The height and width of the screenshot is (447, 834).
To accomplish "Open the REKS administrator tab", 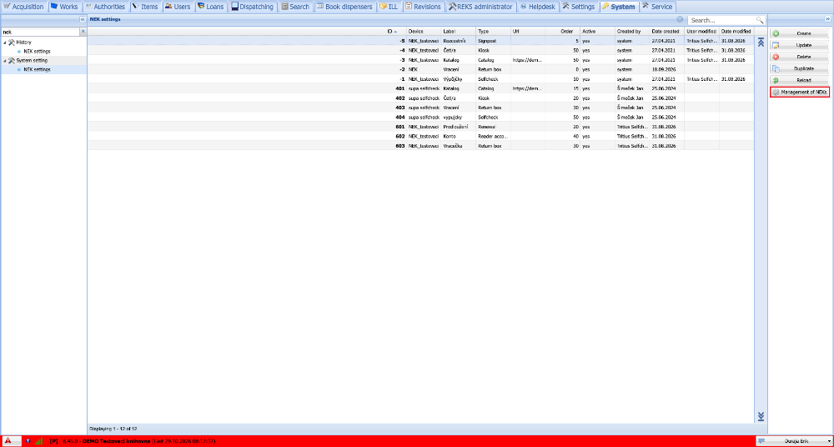I will coord(481,7).
